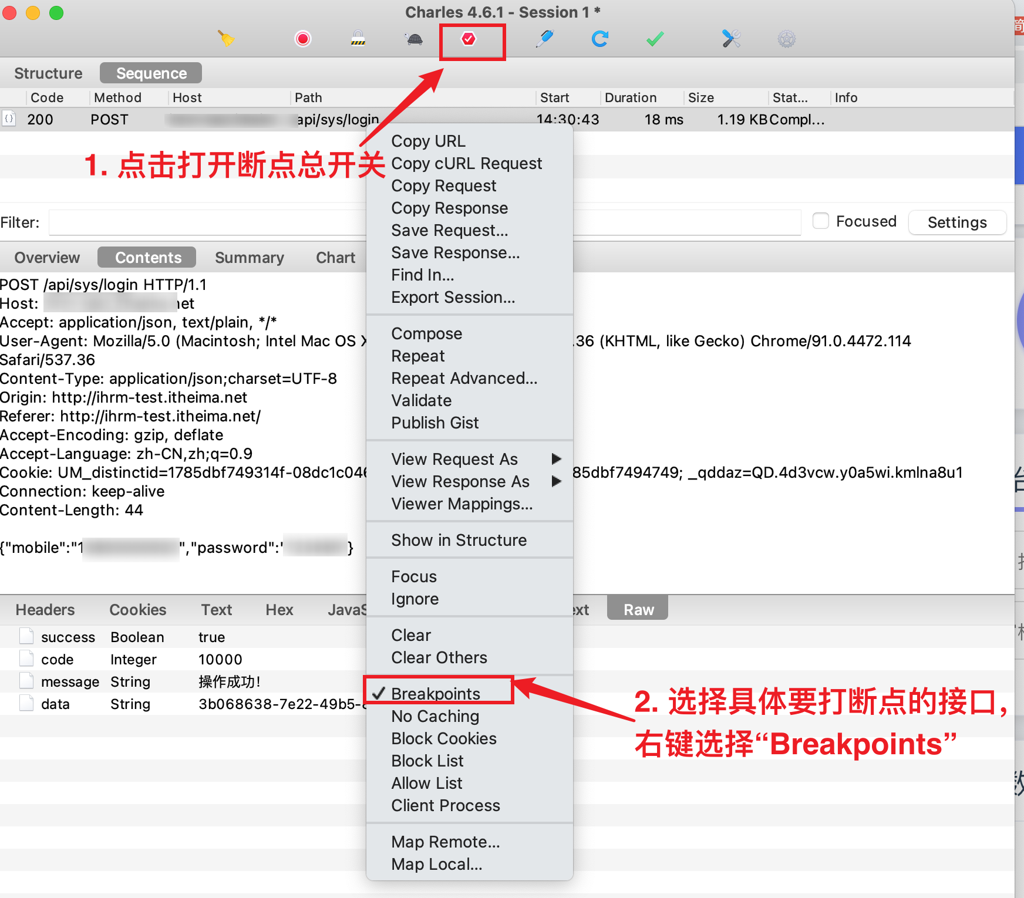This screenshot has width=1024, height=898.
Task: Click the Settings button beside filter
Action: pyautogui.click(x=957, y=222)
